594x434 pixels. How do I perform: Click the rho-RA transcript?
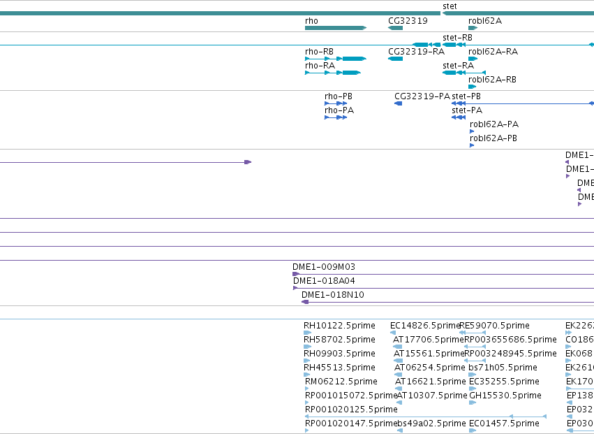coord(333,73)
